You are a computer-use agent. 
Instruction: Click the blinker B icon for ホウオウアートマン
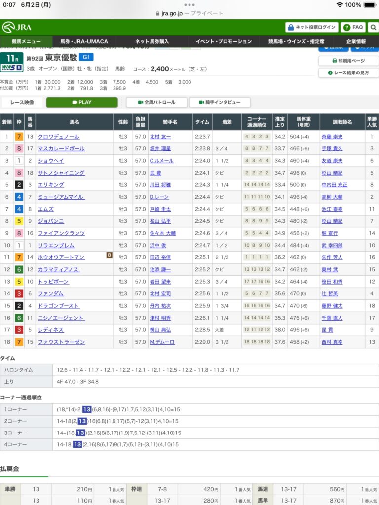coord(109,255)
